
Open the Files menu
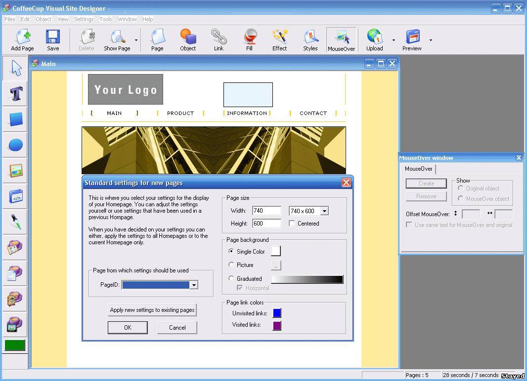coord(10,19)
